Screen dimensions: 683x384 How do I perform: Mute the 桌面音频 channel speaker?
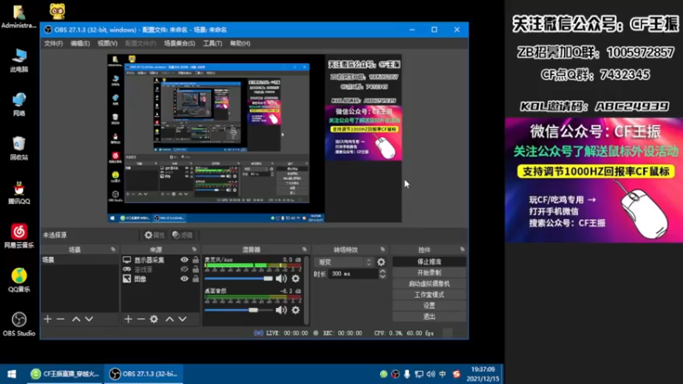click(282, 310)
